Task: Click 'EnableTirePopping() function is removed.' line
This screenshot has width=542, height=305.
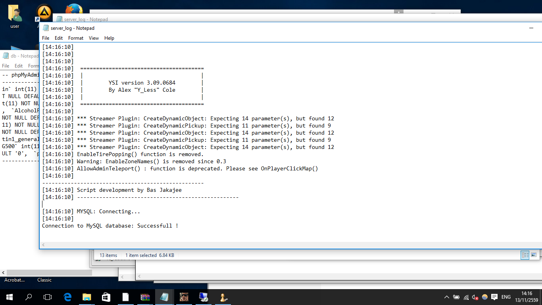Action: pyautogui.click(x=140, y=154)
